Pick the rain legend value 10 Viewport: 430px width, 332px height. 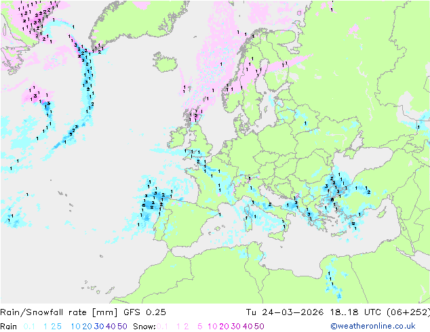point(76,327)
